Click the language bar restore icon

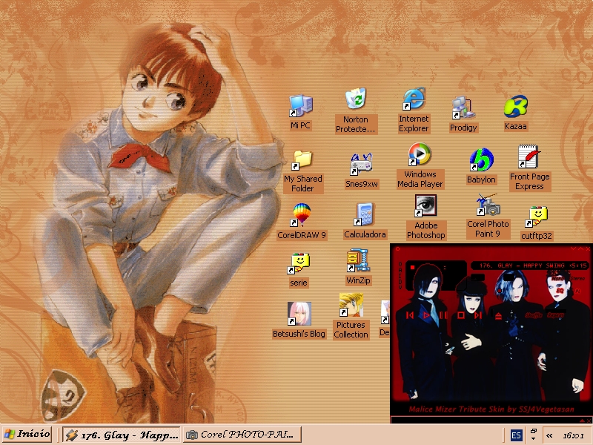(534, 432)
